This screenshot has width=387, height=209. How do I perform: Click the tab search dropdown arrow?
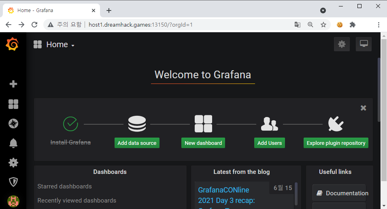tap(323, 10)
